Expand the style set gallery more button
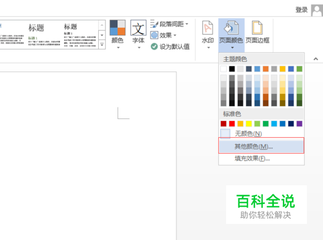 tap(102, 44)
